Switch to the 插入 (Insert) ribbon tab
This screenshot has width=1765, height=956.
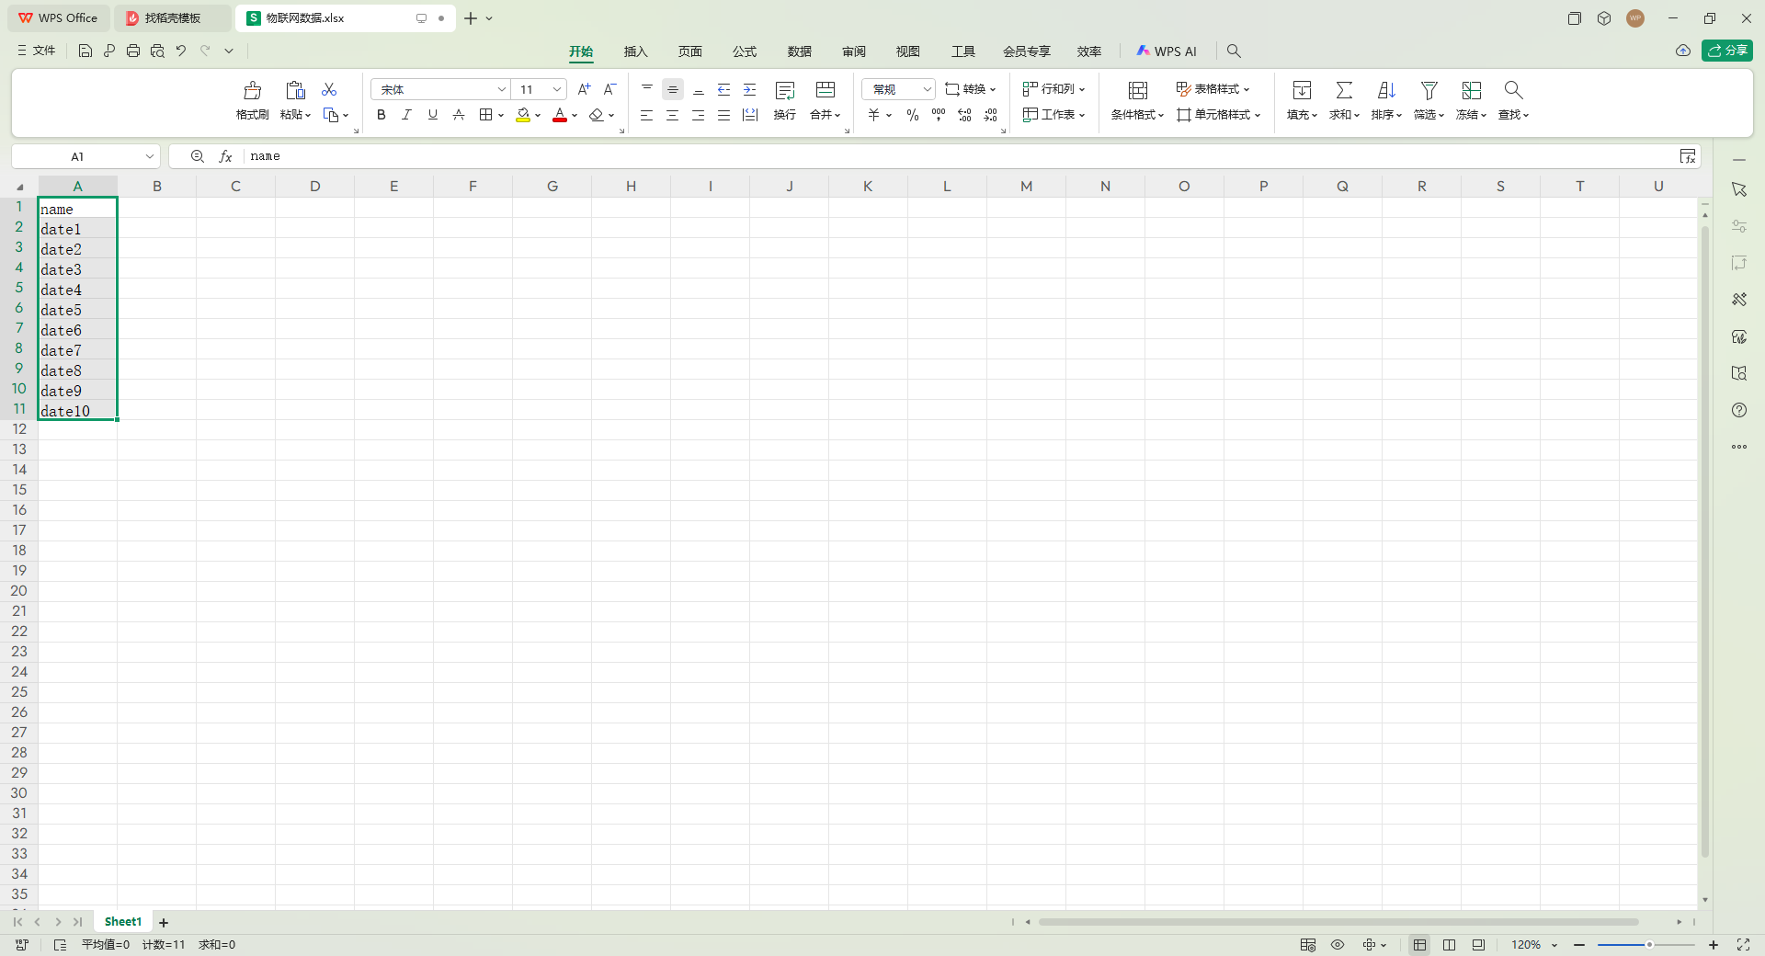pyautogui.click(x=635, y=51)
